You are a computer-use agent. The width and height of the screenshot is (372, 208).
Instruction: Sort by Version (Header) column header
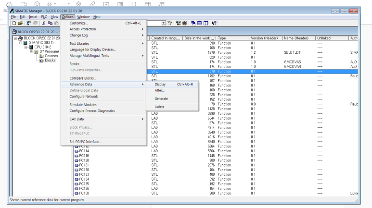266,38
